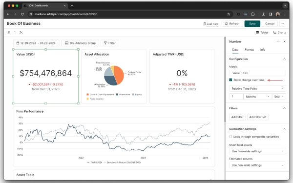Select the Value (USD) number widget
The width and height of the screenshot is (293, 183).
pos(45,77)
